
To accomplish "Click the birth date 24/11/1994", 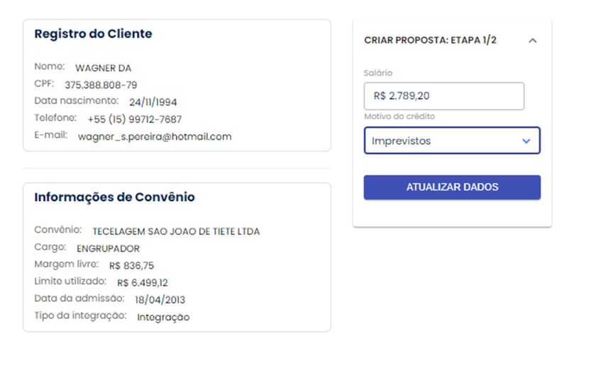I will tap(153, 102).
